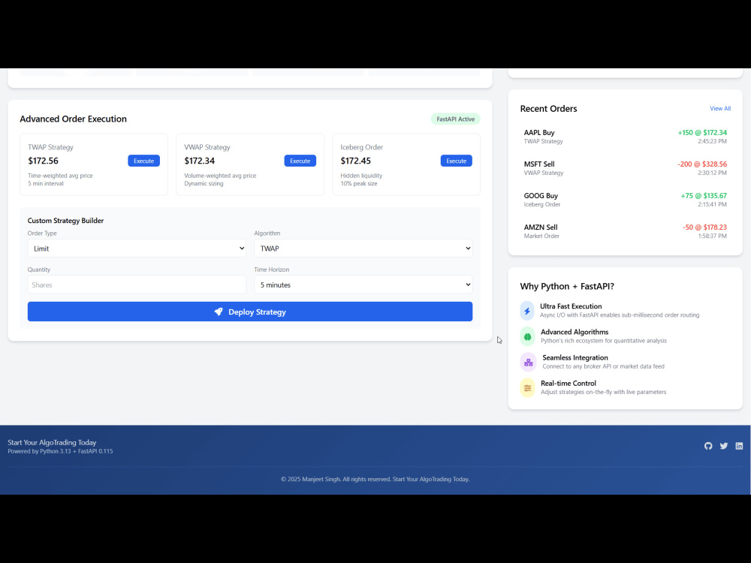751x563 pixels.
Task: Click the Seamless Integration title
Action: (575, 357)
